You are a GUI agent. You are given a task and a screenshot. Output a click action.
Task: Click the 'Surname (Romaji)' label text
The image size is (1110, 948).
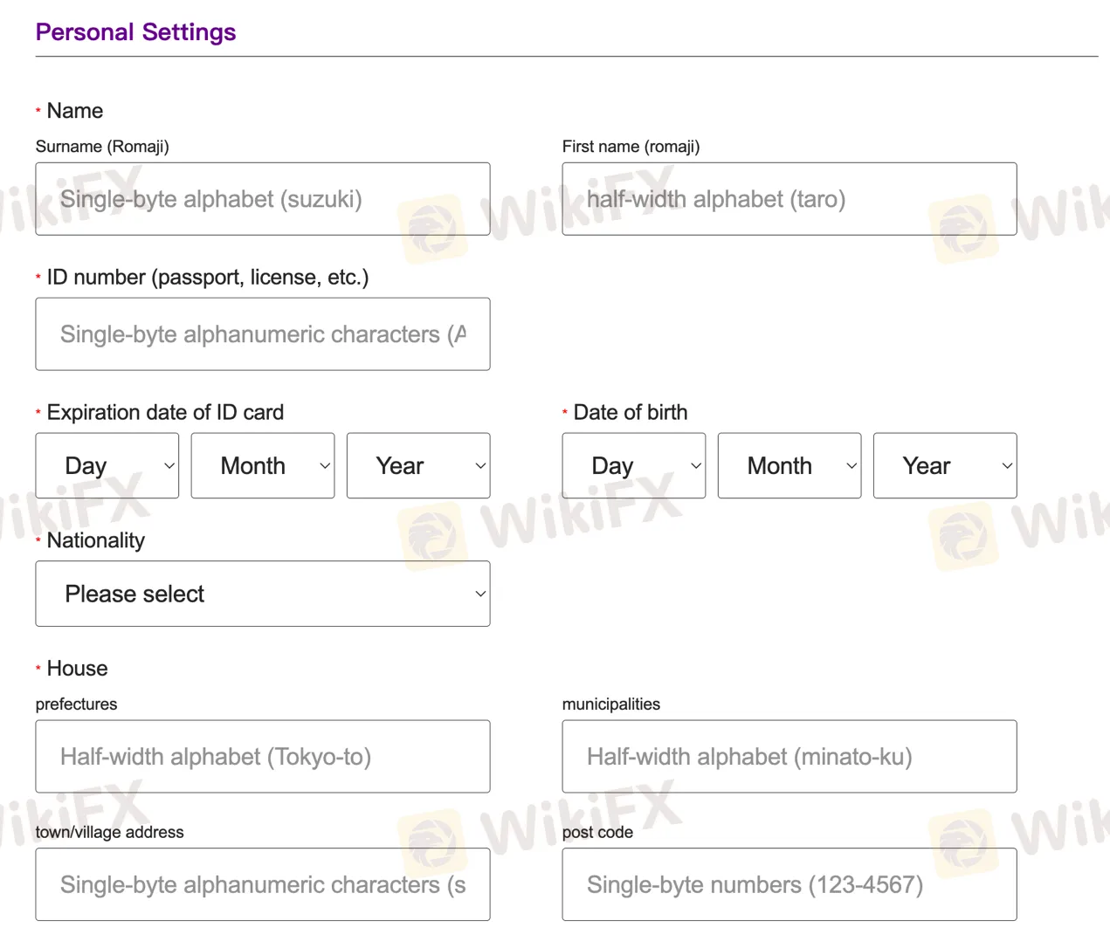[x=102, y=147]
